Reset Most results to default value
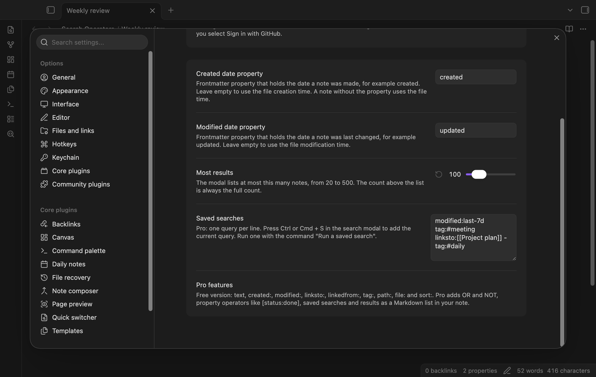This screenshot has width=596, height=377. pos(439,174)
